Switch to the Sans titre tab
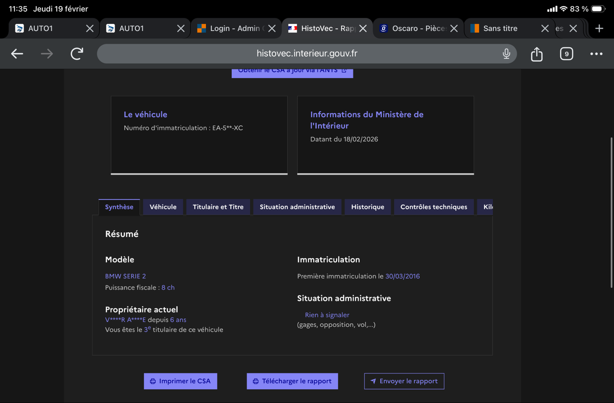614x403 pixels. (500, 29)
